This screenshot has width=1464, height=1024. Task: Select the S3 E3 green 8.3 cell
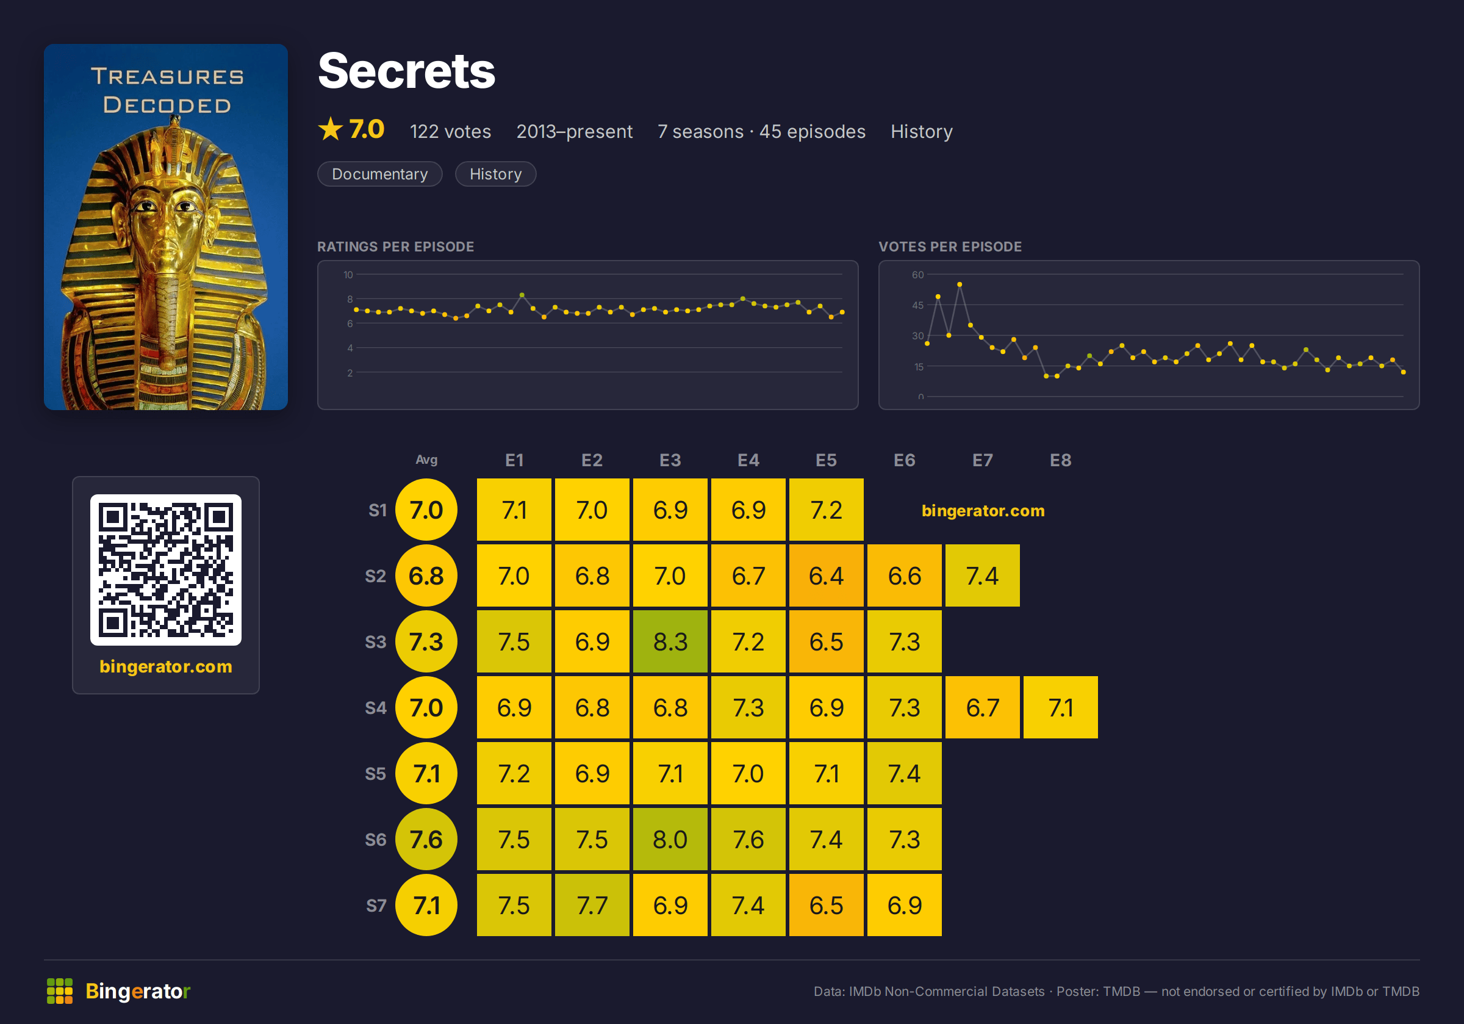pyautogui.click(x=670, y=641)
